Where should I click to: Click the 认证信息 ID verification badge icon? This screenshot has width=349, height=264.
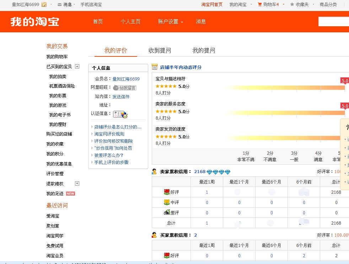click(x=120, y=114)
